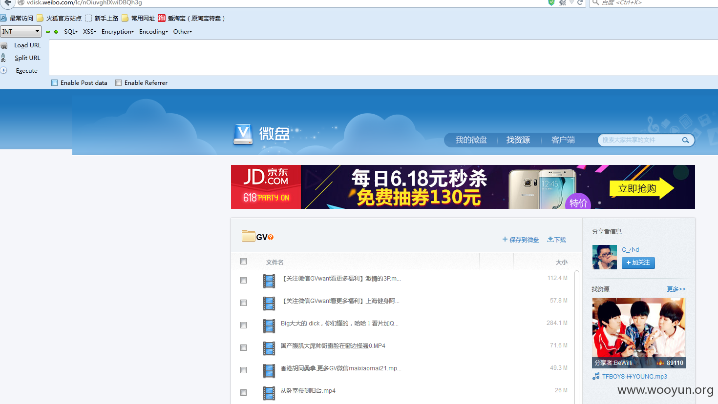Click the green shield security icon

point(551,2)
